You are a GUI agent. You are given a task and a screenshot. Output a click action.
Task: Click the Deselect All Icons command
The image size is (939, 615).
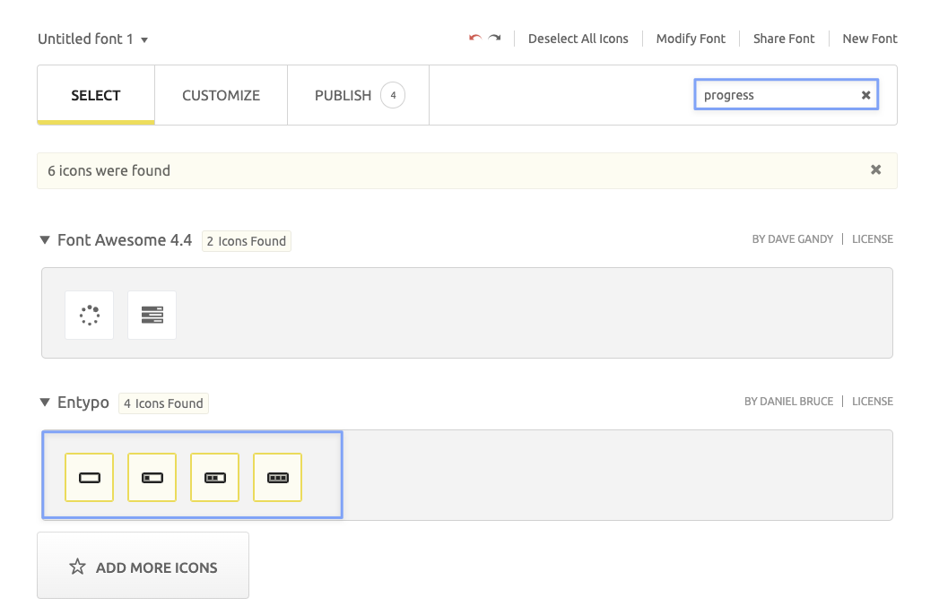(x=578, y=39)
